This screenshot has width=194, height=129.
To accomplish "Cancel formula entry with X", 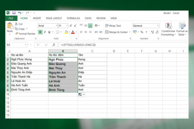I will click(x=38, y=45).
